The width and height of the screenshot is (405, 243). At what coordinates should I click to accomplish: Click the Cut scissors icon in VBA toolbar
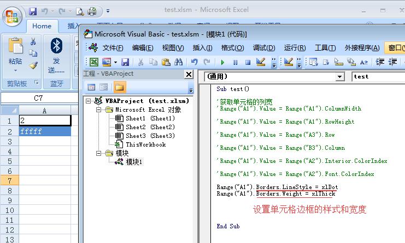coord(141,62)
